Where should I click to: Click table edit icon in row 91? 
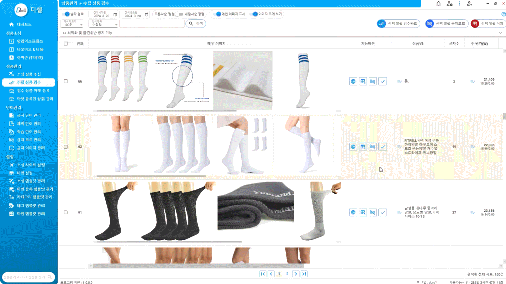[x=363, y=212]
